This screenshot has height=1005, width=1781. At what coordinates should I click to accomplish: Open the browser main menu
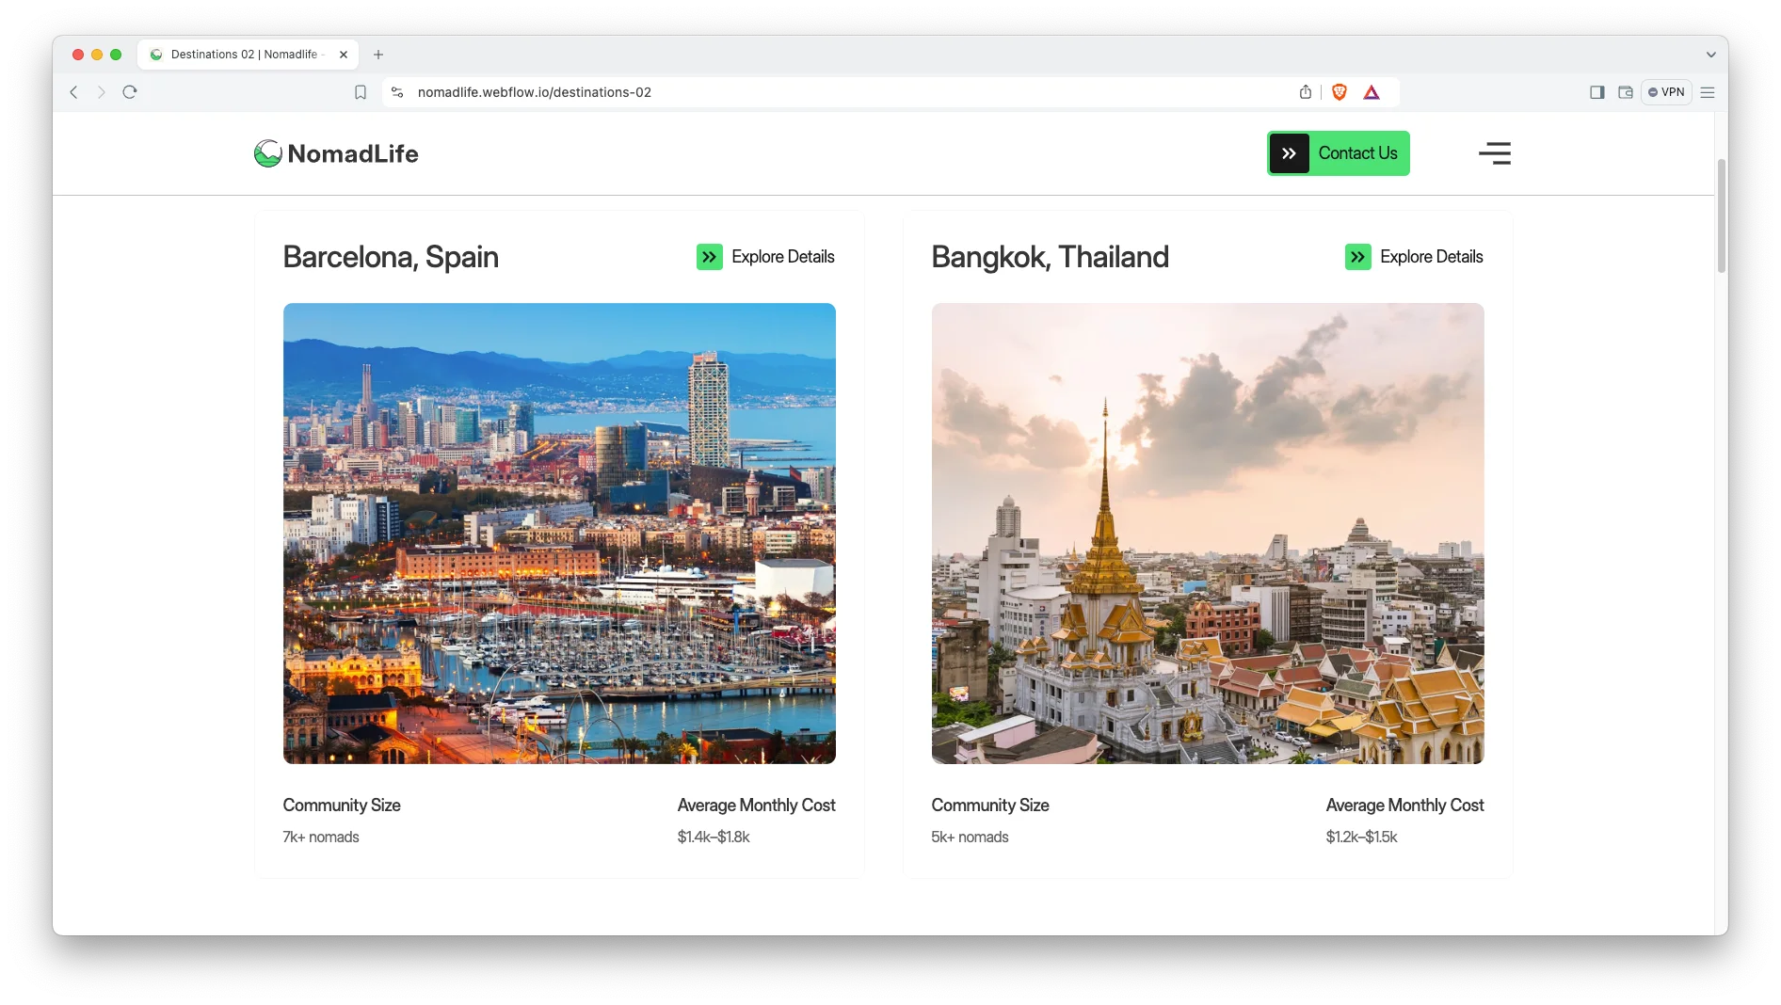tap(1708, 92)
